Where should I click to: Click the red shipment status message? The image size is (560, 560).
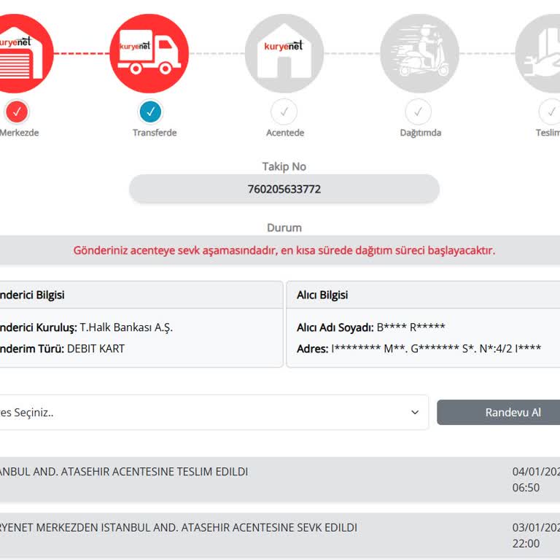[x=284, y=250]
